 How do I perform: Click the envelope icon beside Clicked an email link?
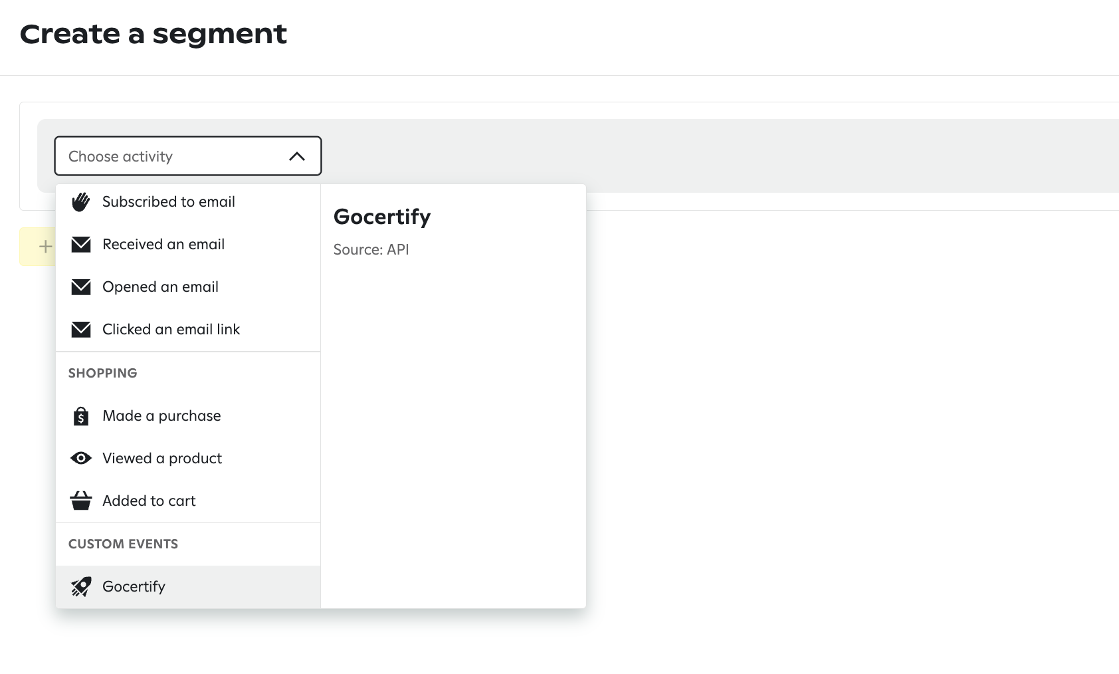coord(81,330)
